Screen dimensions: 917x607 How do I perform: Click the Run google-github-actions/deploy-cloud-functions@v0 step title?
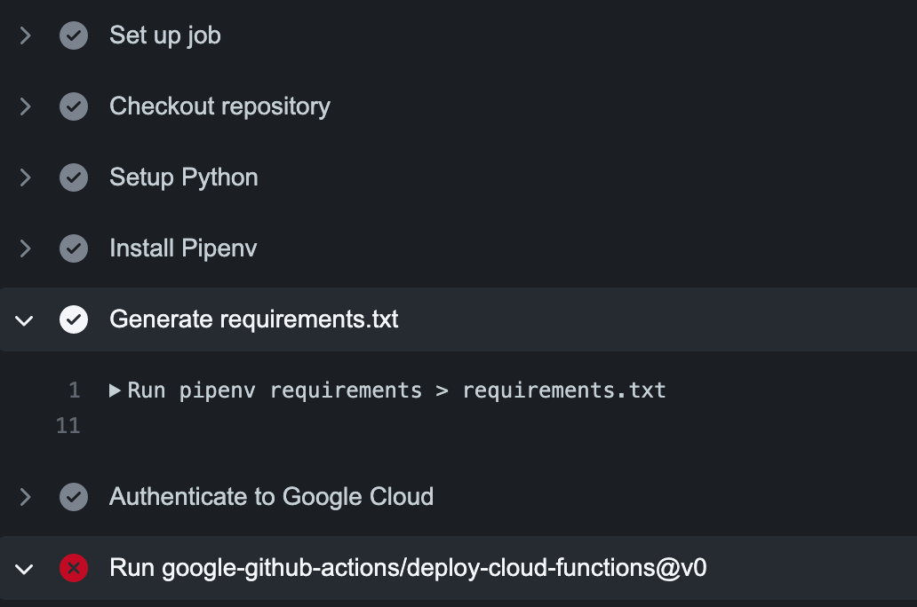[x=408, y=568]
